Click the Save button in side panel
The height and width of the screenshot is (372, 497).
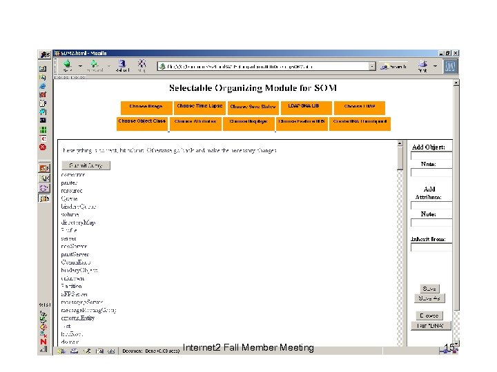click(429, 289)
